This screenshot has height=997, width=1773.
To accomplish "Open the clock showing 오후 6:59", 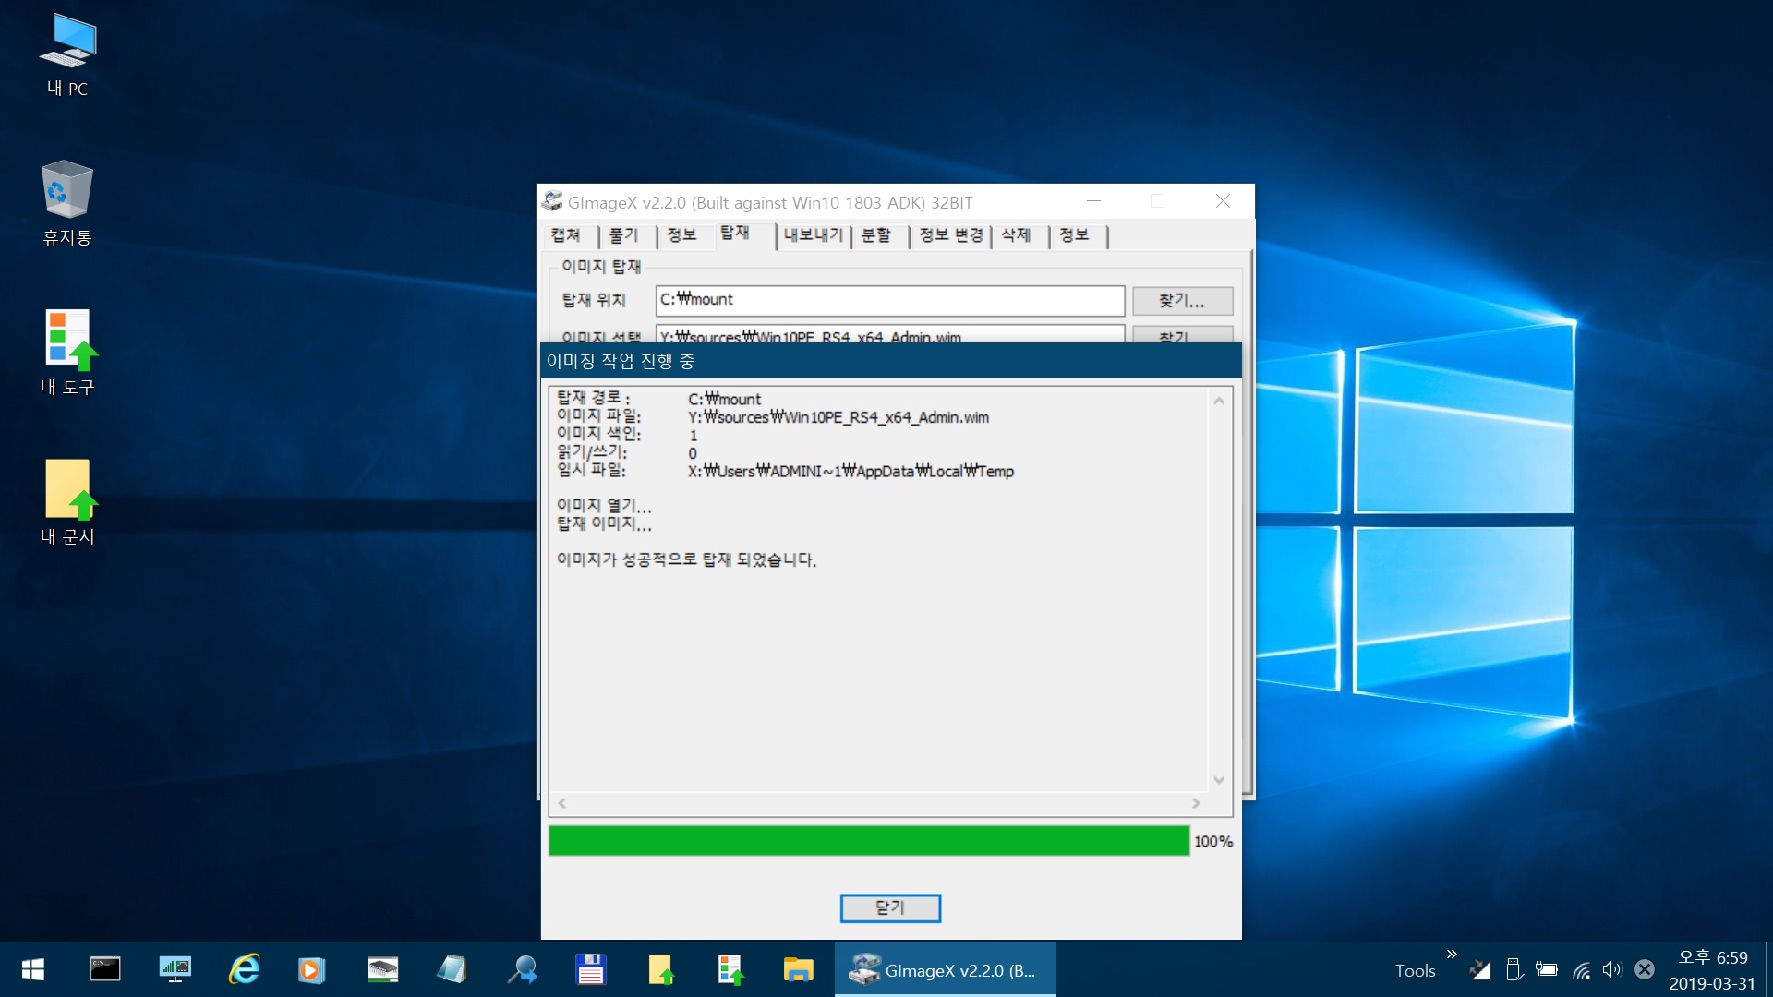I will click(x=1712, y=970).
